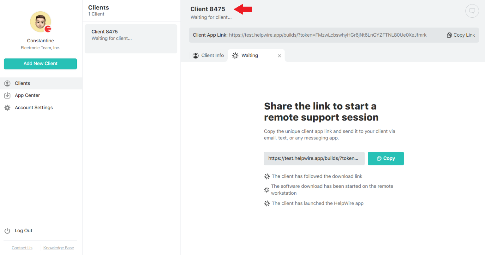This screenshot has height=255, width=485.
Task: Open Account Settings via the gear icon
Action: (x=7, y=107)
